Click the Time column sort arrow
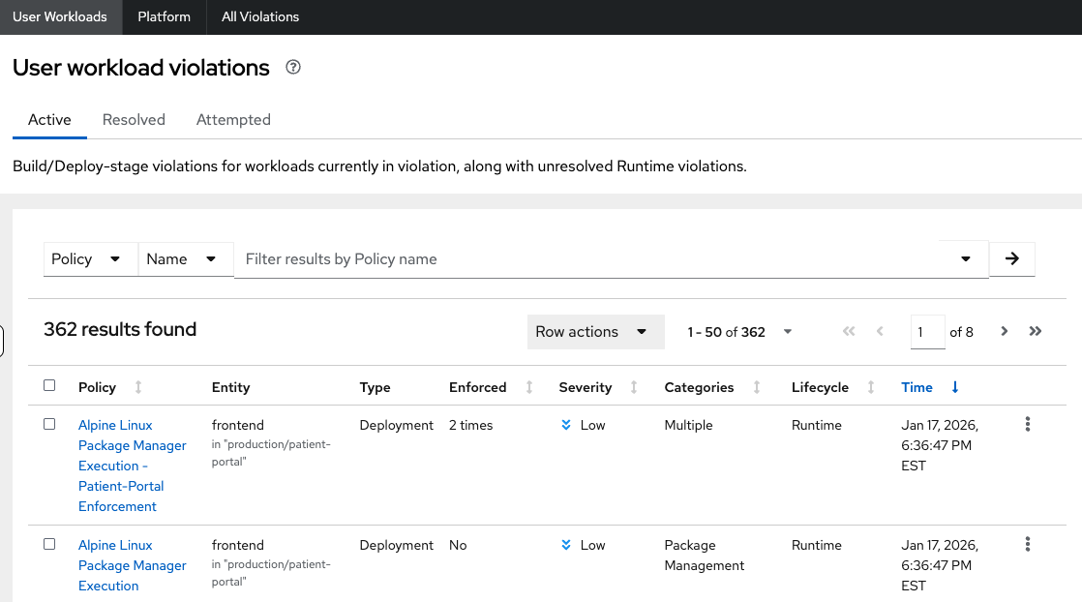This screenshot has width=1082, height=602. pyautogui.click(x=955, y=387)
